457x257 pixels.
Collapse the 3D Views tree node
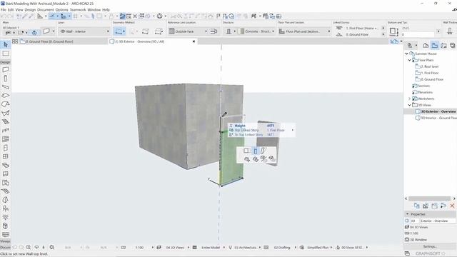(409, 105)
